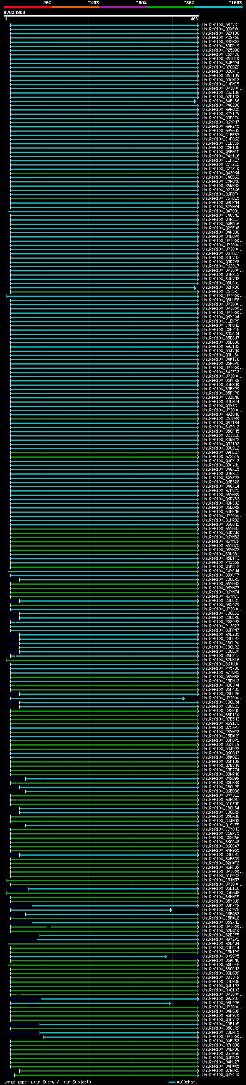The image size is (246, 1085).
Task: Open the last hit, UniRef100_Q4Y4J0
Action: click(220, 1075)
